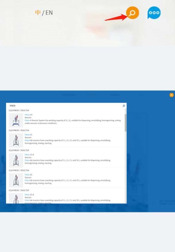Select the Fisco-1S reactor thumbnail image

click(x=16, y=140)
